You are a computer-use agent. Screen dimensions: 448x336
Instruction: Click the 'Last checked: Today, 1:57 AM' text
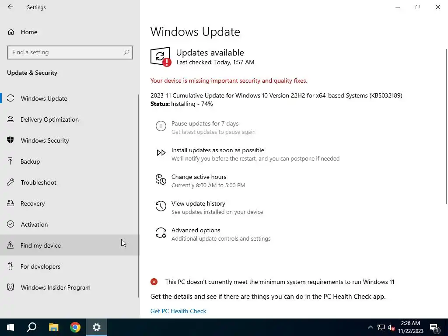215,62
